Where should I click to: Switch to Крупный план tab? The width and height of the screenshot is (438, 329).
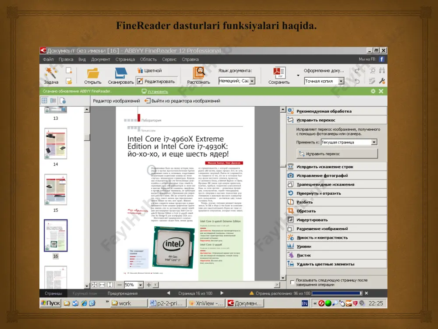click(85, 293)
